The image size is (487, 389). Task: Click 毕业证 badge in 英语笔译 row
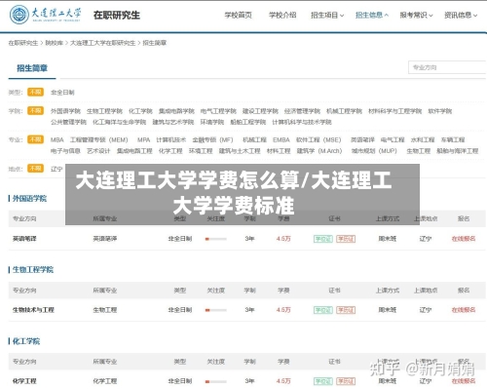click(346, 239)
